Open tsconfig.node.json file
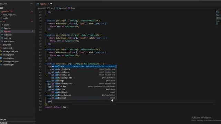The width and height of the screenshot is (221, 124). (x=11, y=61)
